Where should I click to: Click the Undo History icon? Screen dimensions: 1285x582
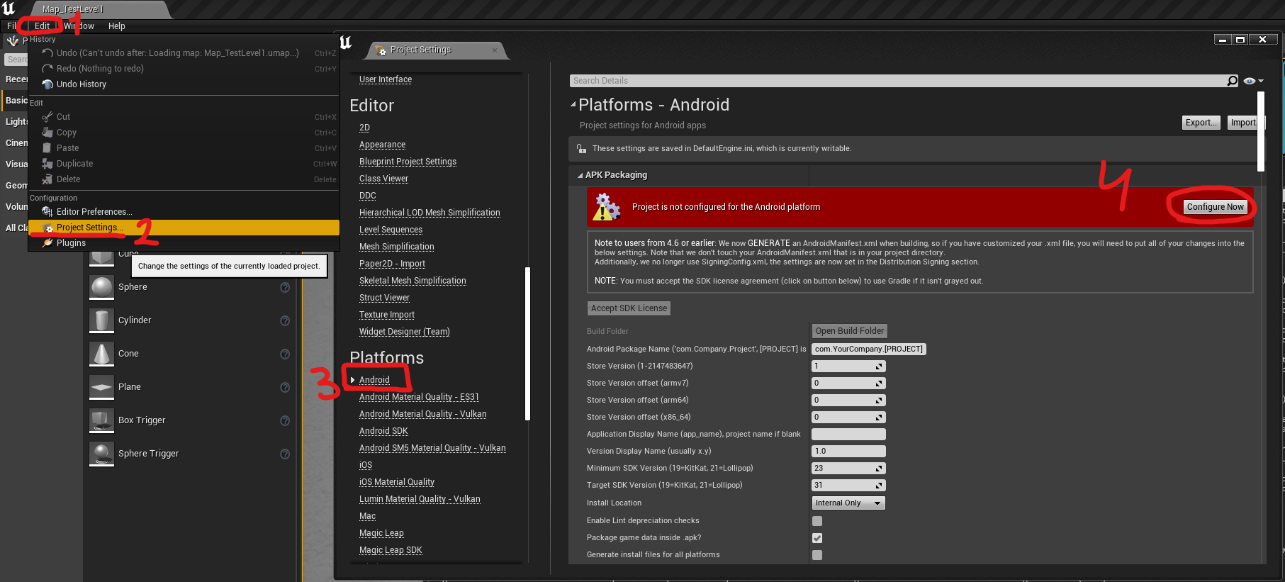click(x=47, y=84)
